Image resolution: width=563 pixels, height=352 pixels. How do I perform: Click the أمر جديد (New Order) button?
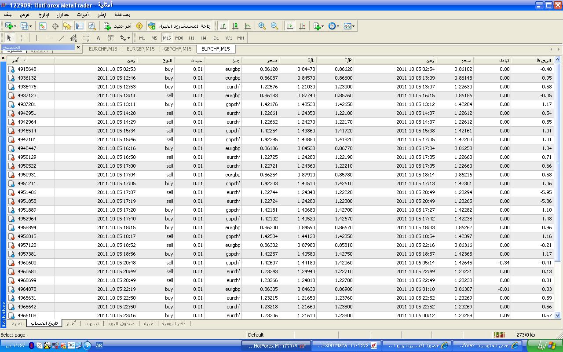[x=117, y=26]
